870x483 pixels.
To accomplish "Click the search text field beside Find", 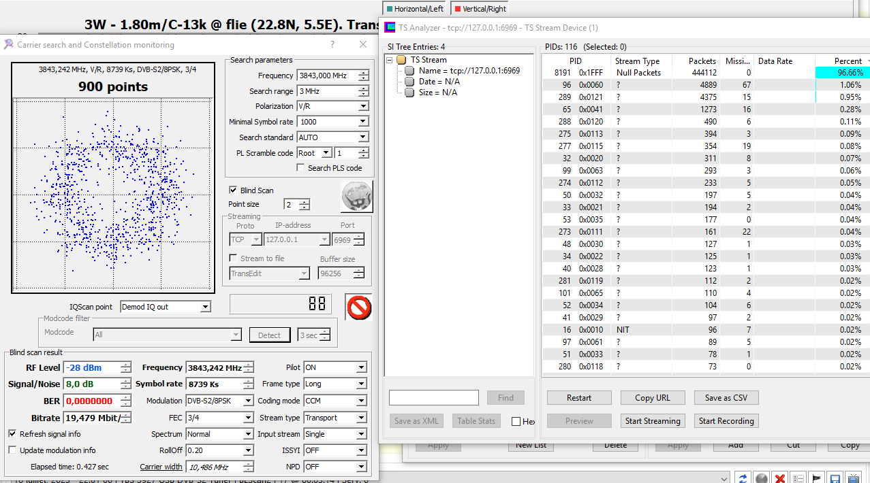I will pos(433,398).
